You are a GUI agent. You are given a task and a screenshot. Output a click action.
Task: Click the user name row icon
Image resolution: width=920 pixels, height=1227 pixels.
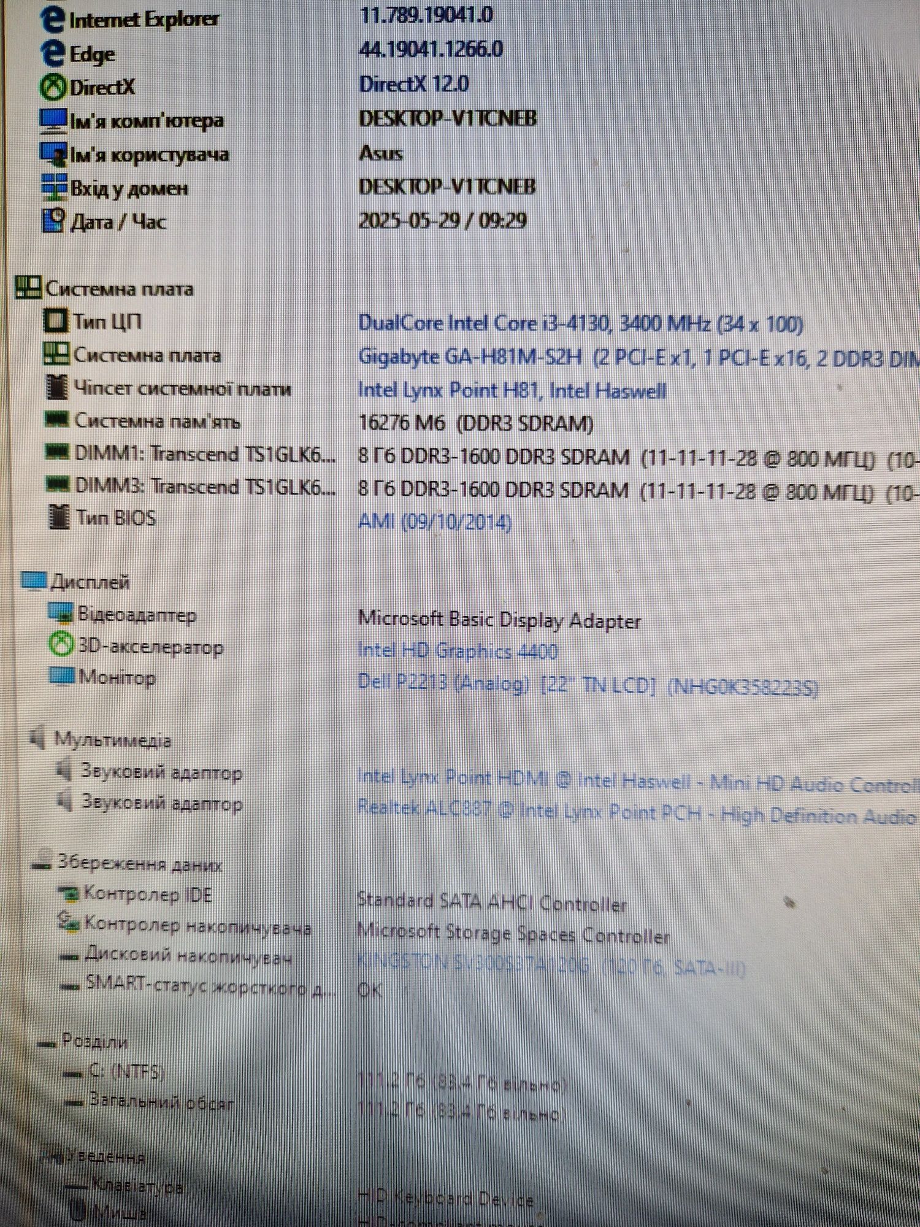coord(53,154)
